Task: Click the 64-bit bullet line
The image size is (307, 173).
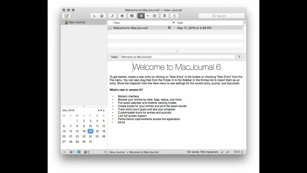Action: click(121, 122)
